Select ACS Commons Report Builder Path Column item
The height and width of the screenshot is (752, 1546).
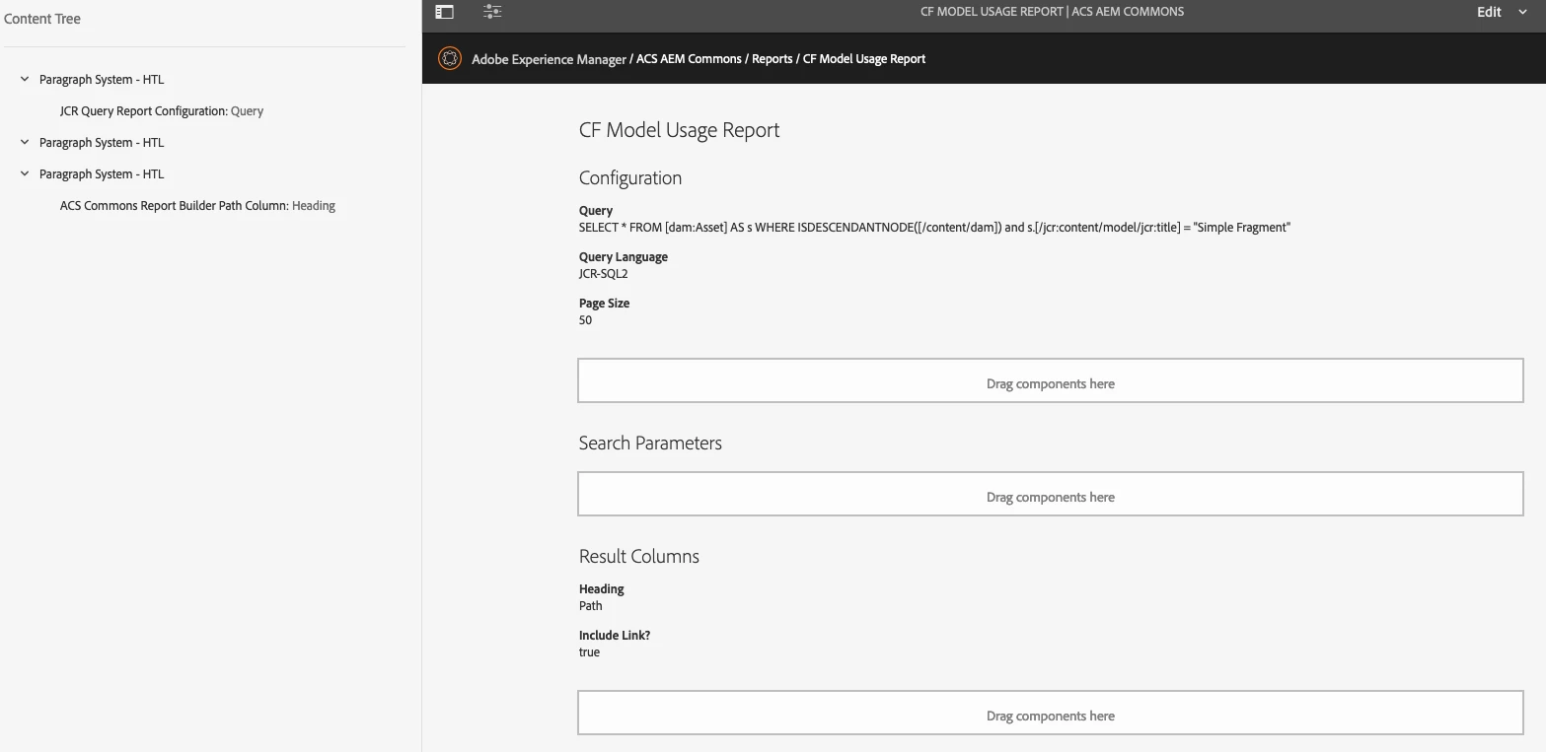197,205
